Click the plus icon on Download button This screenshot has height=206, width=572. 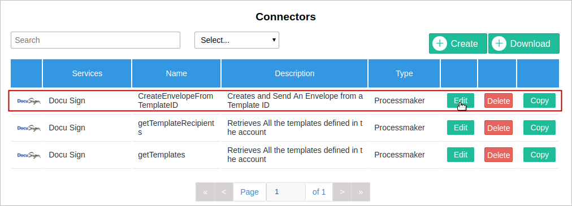tap(499, 43)
